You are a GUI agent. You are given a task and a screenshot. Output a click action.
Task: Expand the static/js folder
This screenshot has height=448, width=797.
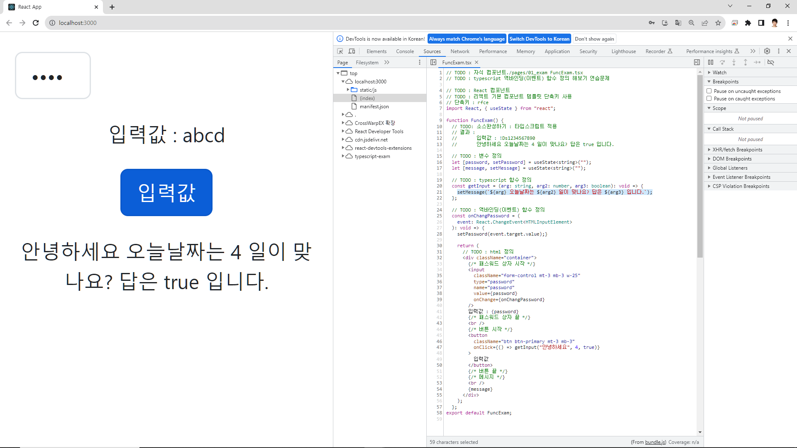click(348, 90)
